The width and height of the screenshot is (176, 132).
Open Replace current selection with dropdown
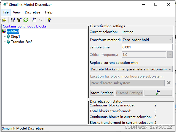pyautogui.click(x=131, y=69)
